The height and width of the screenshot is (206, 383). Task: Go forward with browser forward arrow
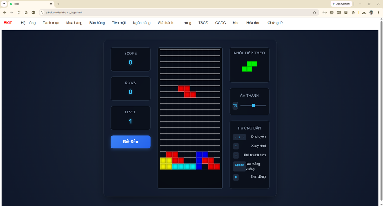point(12,12)
